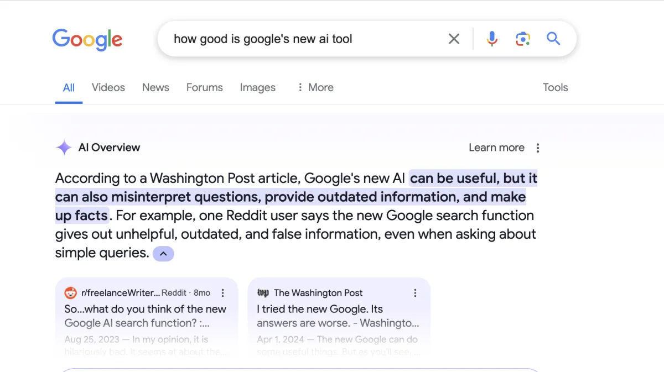The height and width of the screenshot is (372, 664).
Task: Clear the search query with the X
Action: [454, 39]
